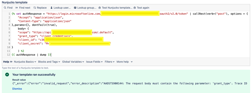
Task: Click the "Nunjucks template" field label
Action: point(15,3)
